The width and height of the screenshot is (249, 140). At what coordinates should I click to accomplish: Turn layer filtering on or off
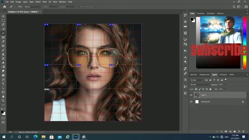pos(226,79)
